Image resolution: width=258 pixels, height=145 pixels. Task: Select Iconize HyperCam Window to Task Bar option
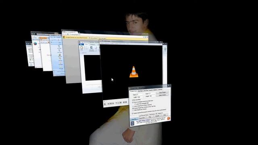[133, 108]
